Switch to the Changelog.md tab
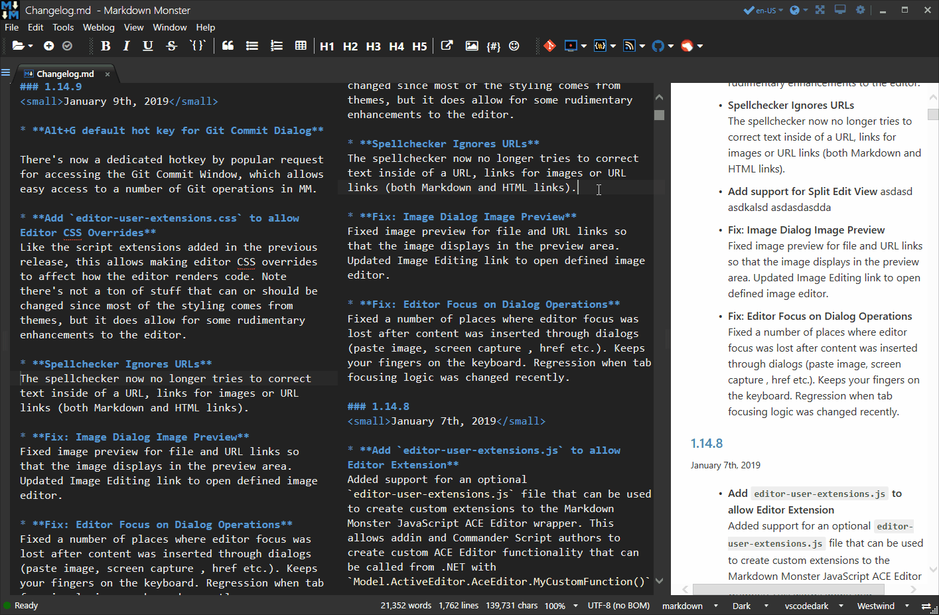 click(x=64, y=74)
